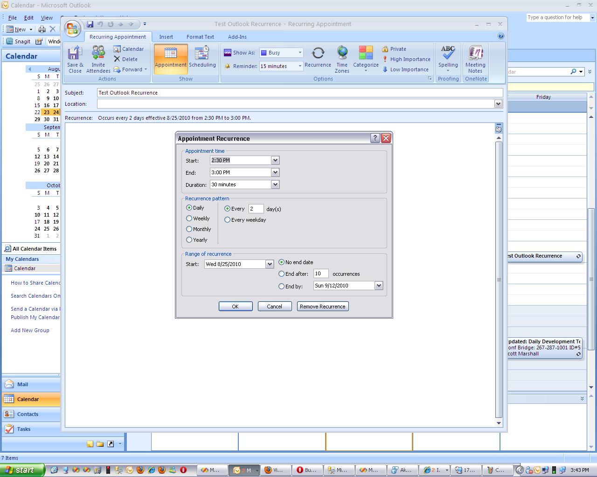597x477 pixels.
Task: Select the Recurring Appointment tab
Action: [118, 37]
